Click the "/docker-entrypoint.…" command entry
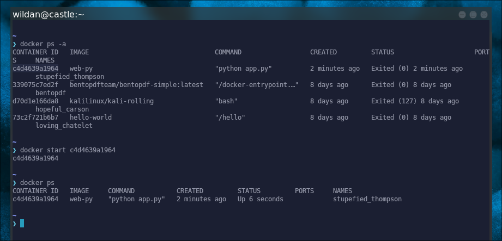Viewport: 502px width, 241px height. 256,85
